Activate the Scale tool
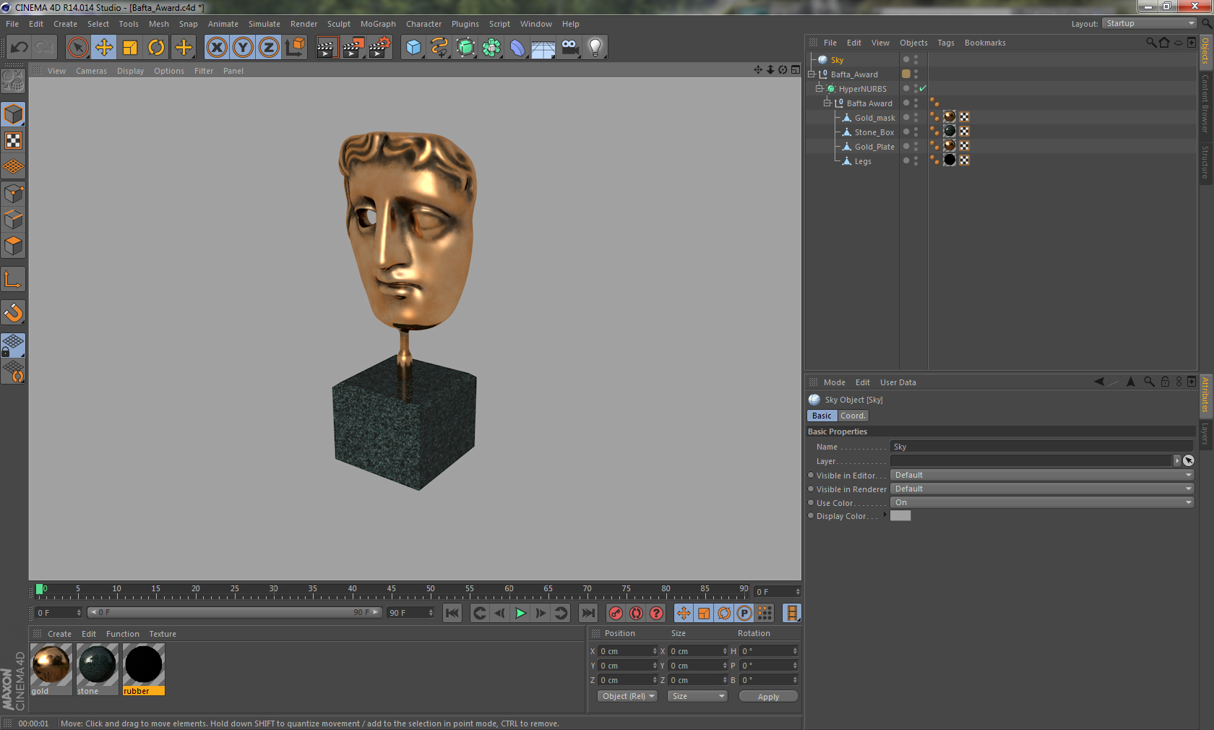Screen dimensions: 1214x730 pos(130,48)
